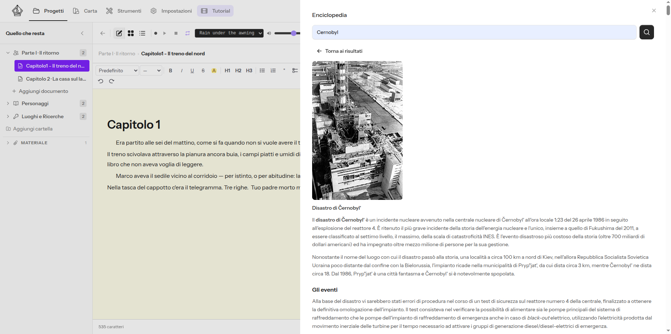
Task: Click Torna ai risultati link
Action: point(339,51)
